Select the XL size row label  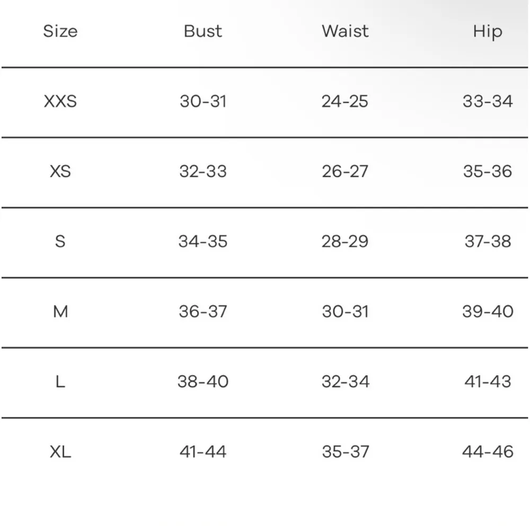tap(60, 452)
